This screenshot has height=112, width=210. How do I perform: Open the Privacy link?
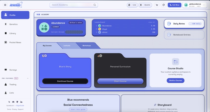[x=15, y=109]
